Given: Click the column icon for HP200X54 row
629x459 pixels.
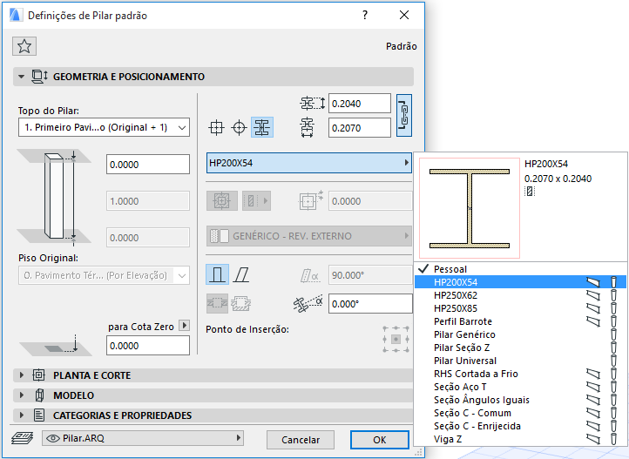Looking at the screenshot, I should (x=613, y=282).
